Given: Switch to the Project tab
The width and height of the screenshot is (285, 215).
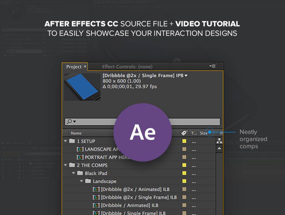Looking at the screenshot, I should (x=74, y=67).
